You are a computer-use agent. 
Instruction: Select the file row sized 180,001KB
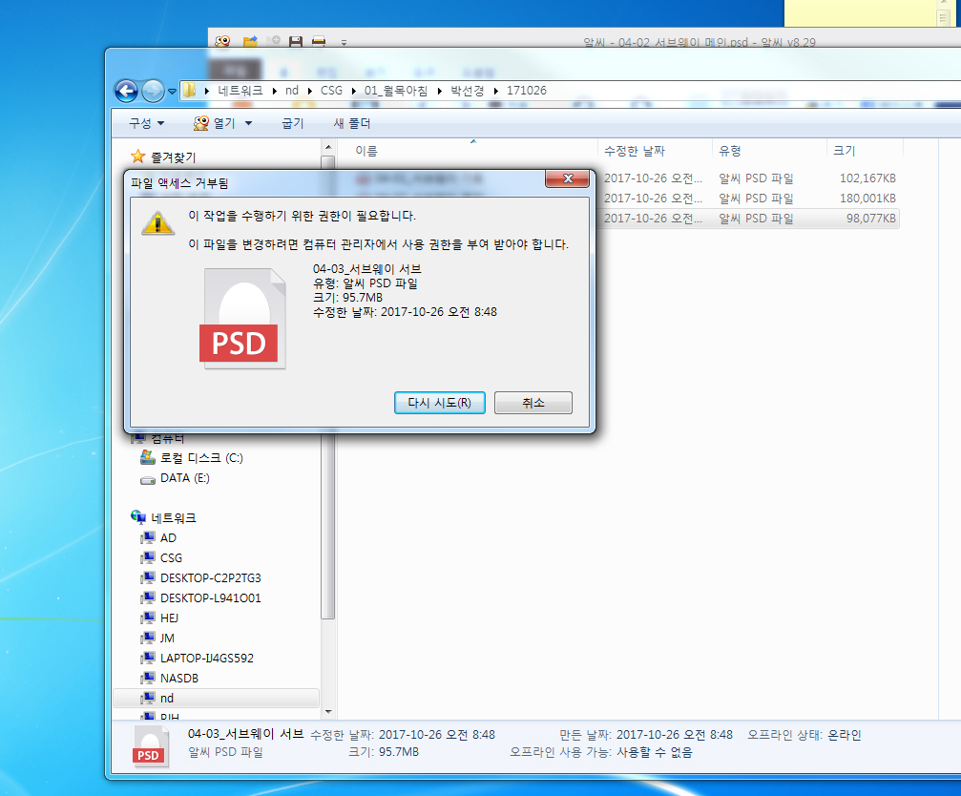748,199
